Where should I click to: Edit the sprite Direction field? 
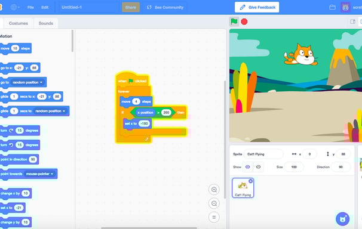[x=340, y=167]
